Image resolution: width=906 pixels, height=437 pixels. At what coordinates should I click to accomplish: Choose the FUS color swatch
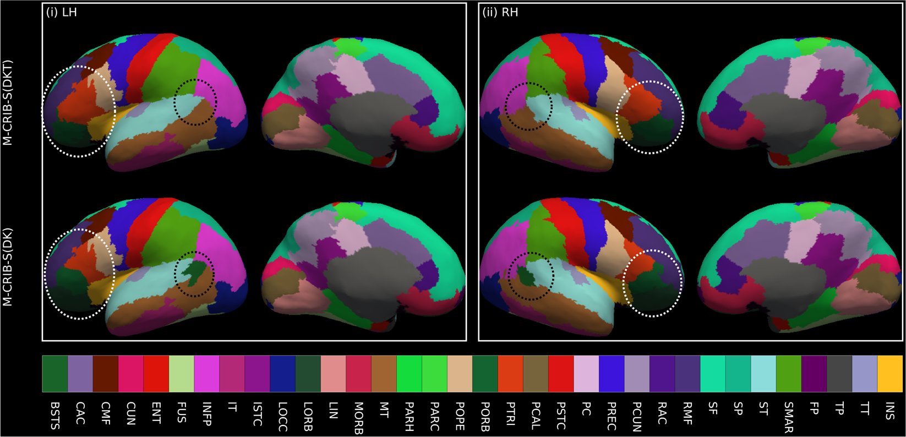[182, 374]
